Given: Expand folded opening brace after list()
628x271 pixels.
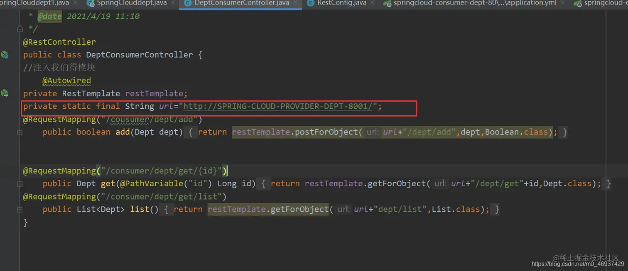Looking at the screenshot, I should (x=166, y=209).
